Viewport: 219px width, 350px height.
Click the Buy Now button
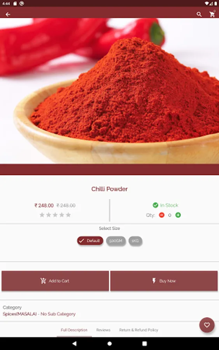[164, 281]
